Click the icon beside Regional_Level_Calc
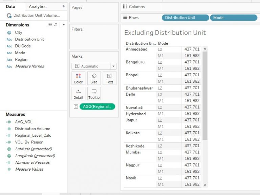This screenshot has width=260, height=195. pos(9,136)
